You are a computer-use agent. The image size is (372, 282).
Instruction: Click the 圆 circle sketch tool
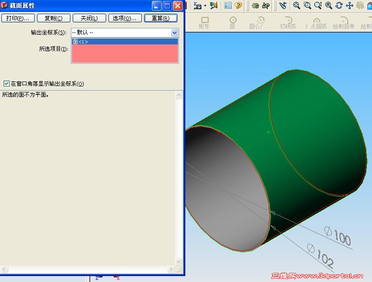233,23
